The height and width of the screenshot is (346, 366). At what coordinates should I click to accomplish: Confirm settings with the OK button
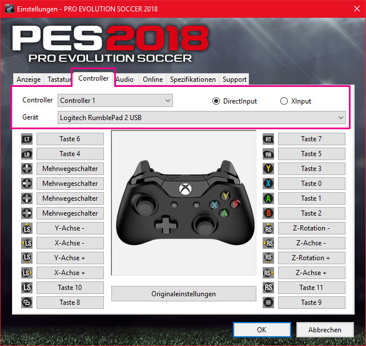[x=262, y=329]
